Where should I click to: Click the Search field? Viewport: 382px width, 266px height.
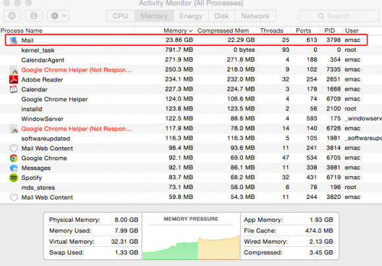[339, 16]
